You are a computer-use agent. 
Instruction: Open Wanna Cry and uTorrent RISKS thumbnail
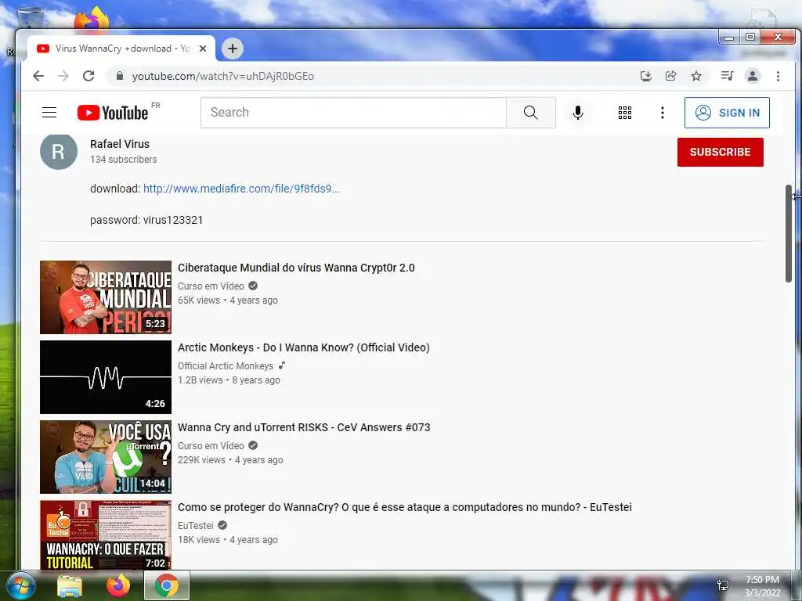pos(106,457)
